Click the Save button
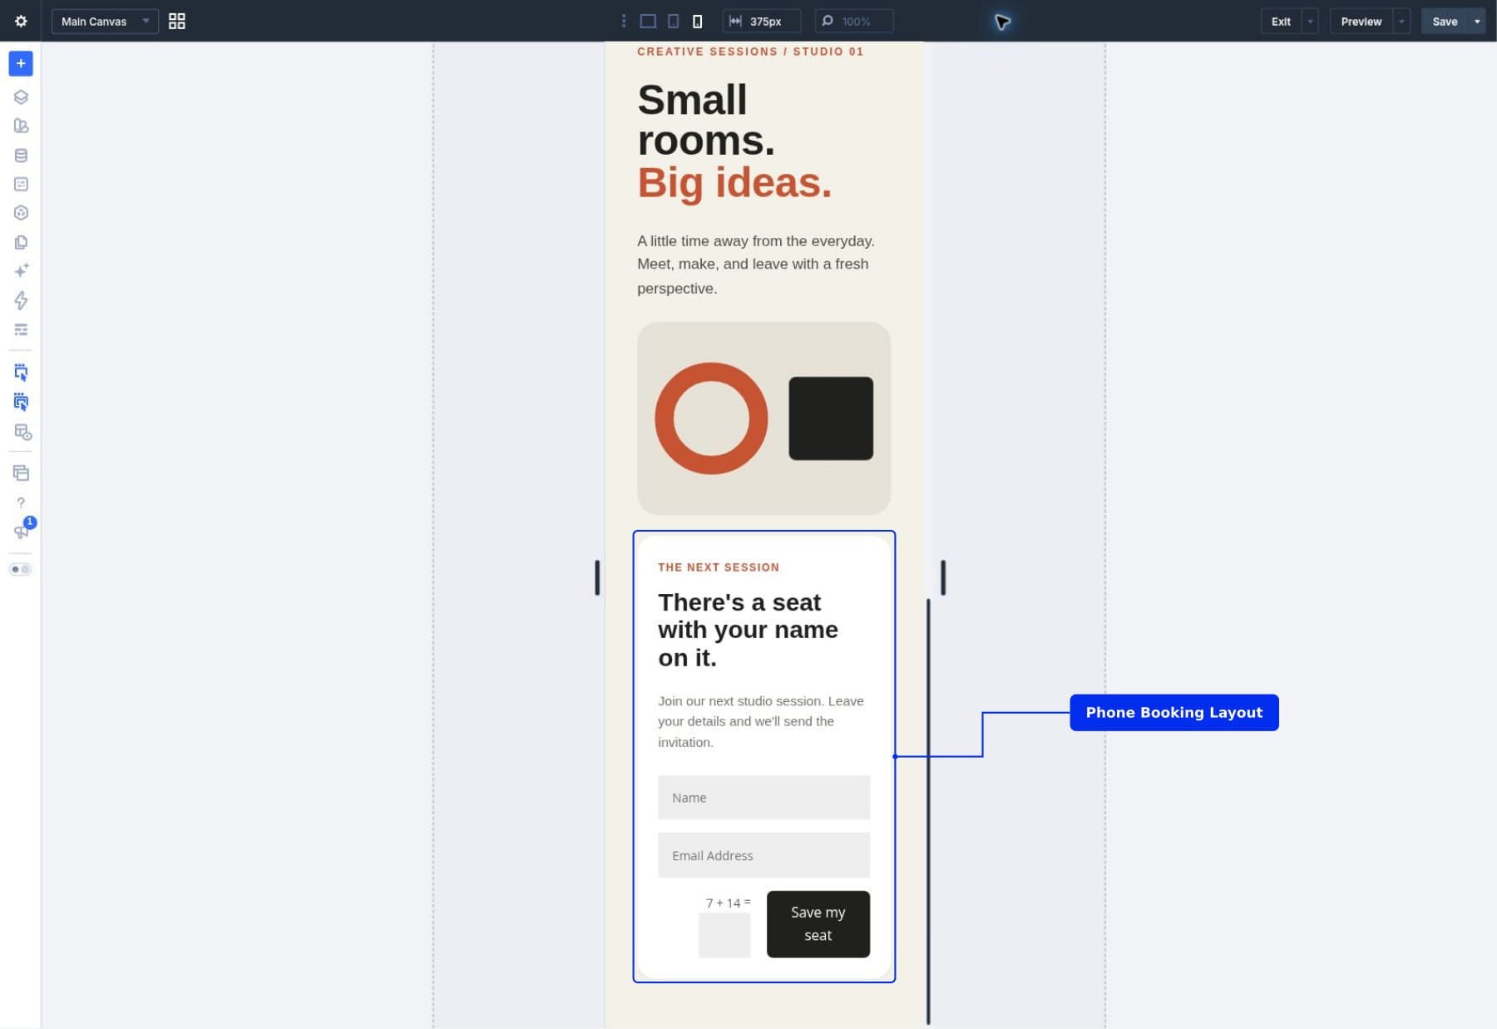The height and width of the screenshot is (1029, 1497). pos(1445,21)
